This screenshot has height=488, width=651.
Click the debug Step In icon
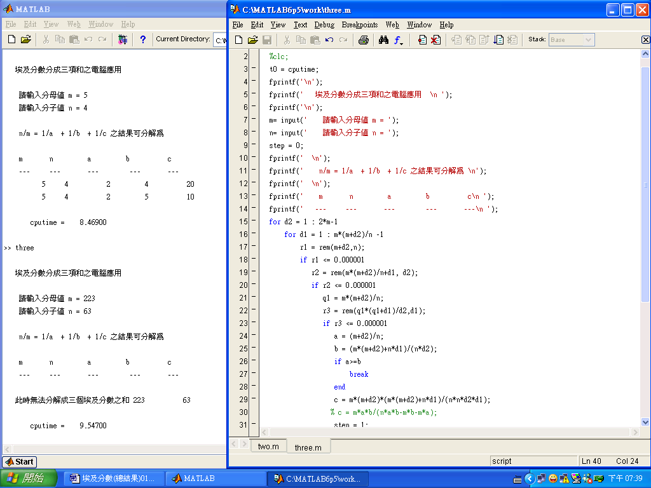pos(470,40)
